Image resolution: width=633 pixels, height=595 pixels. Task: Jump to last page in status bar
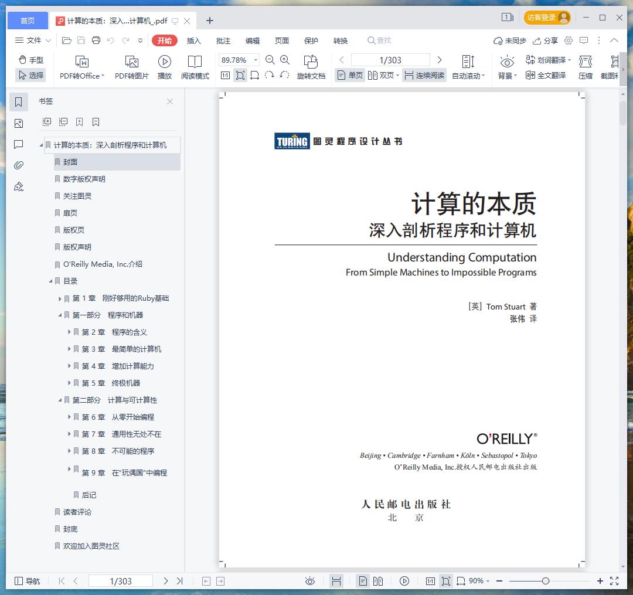(180, 582)
